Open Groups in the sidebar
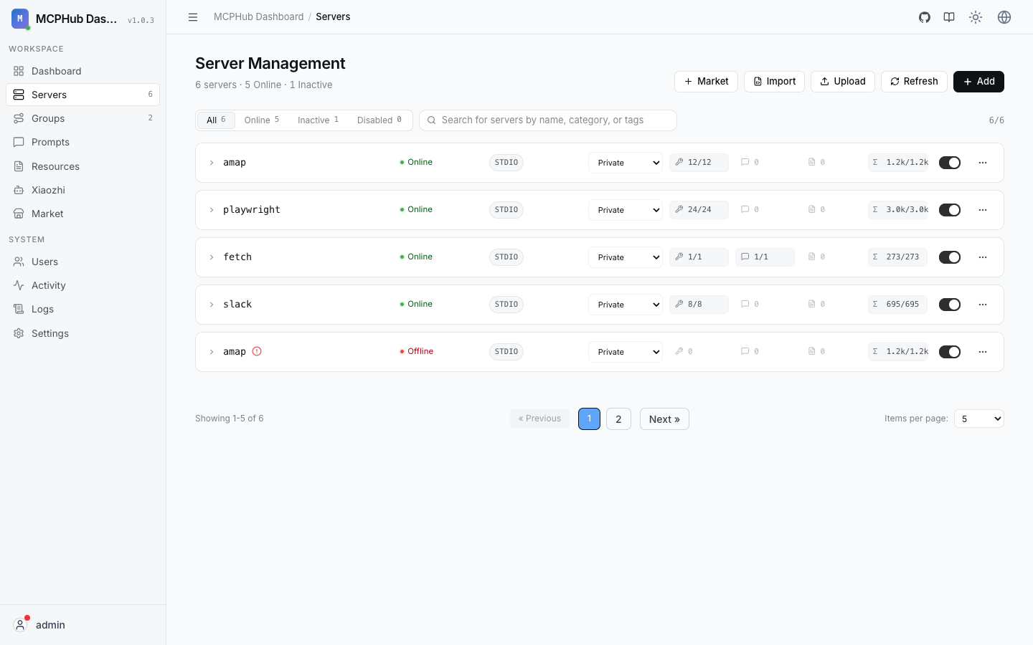 click(x=82, y=118)
